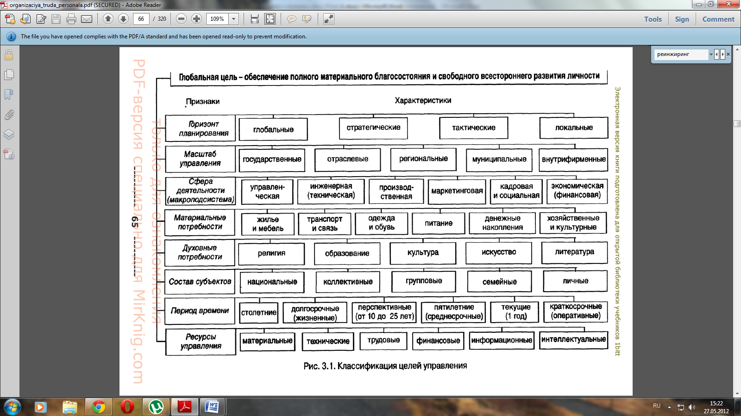Open media player from taskbar
This screenshot has height=416, width=741.
[41, 407]
